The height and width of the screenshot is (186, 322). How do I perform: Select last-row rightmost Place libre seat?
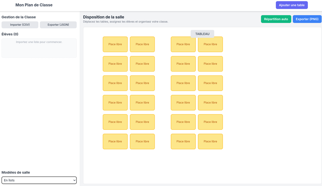tap(210, 141)
